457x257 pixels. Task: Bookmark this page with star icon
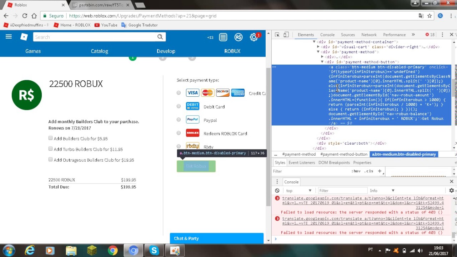[430, 16]
